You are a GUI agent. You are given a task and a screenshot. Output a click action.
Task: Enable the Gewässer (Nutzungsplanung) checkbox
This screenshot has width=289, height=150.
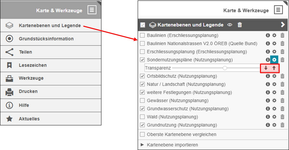pyautogui.click(x=142, y=101)
